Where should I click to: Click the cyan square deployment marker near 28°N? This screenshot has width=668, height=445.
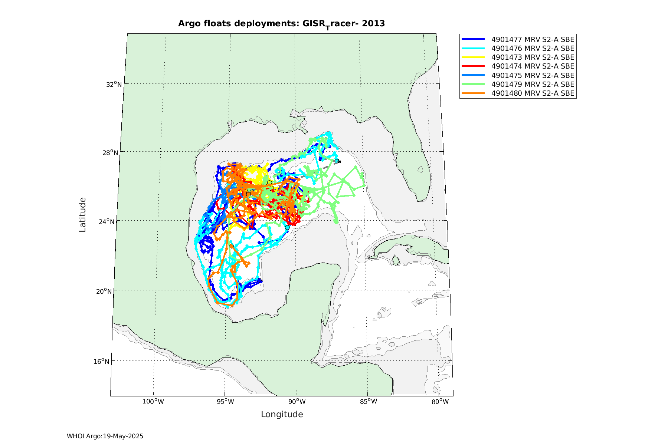pyautogui.click(x=337, y=161)
